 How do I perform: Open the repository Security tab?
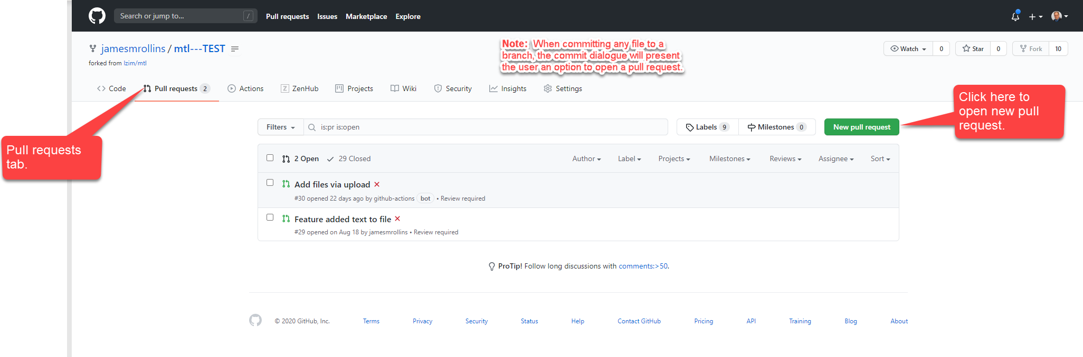pos(453,88)
